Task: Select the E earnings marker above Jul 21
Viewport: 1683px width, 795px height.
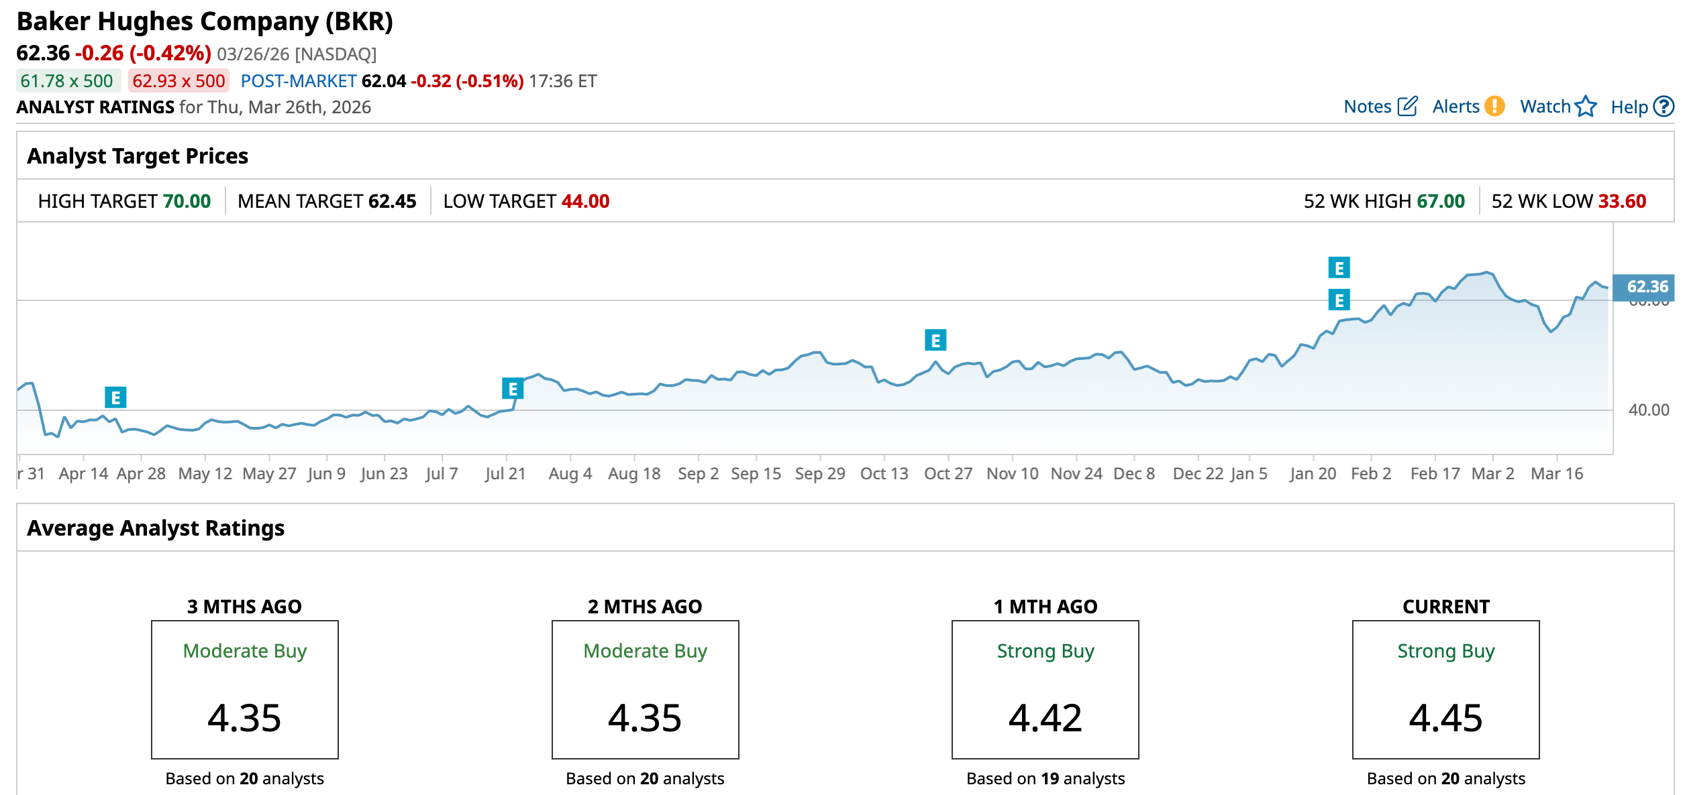Action: (x=513, y=389)
